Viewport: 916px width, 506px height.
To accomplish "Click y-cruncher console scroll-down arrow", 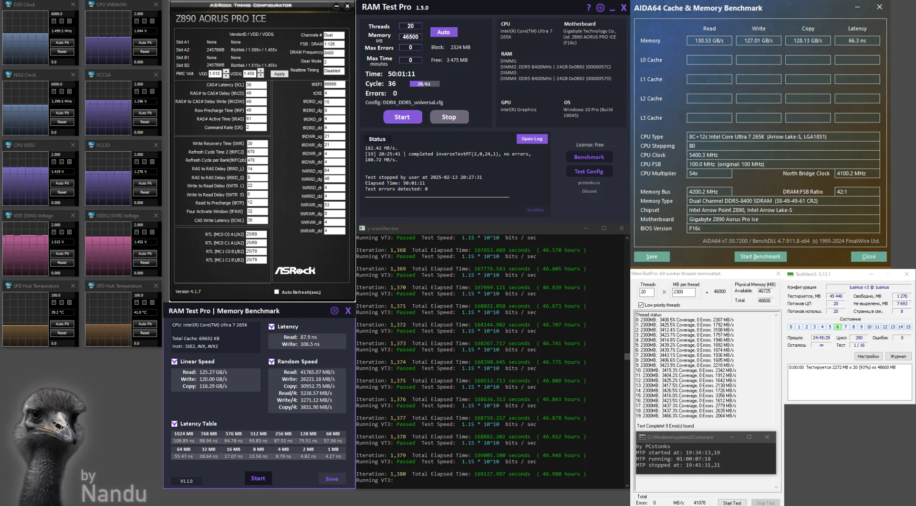I will click(x=627, y=485).
